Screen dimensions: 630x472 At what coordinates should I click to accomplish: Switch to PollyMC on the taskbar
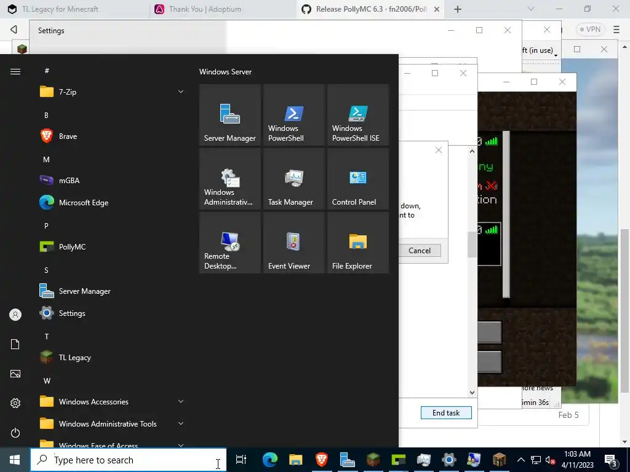tap(398, 460)
